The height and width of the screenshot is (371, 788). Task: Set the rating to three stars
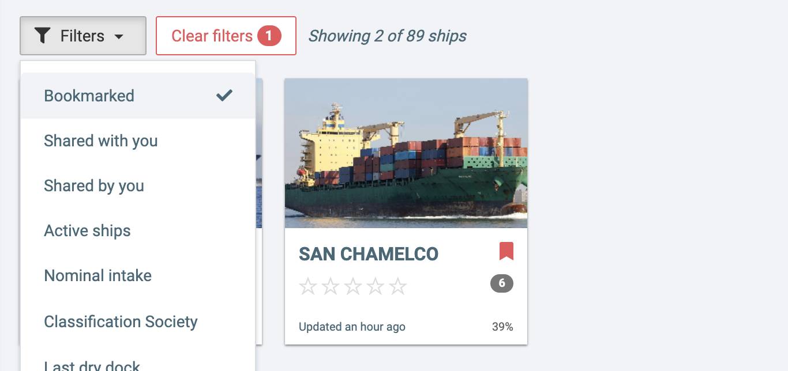tap(353, 286)
